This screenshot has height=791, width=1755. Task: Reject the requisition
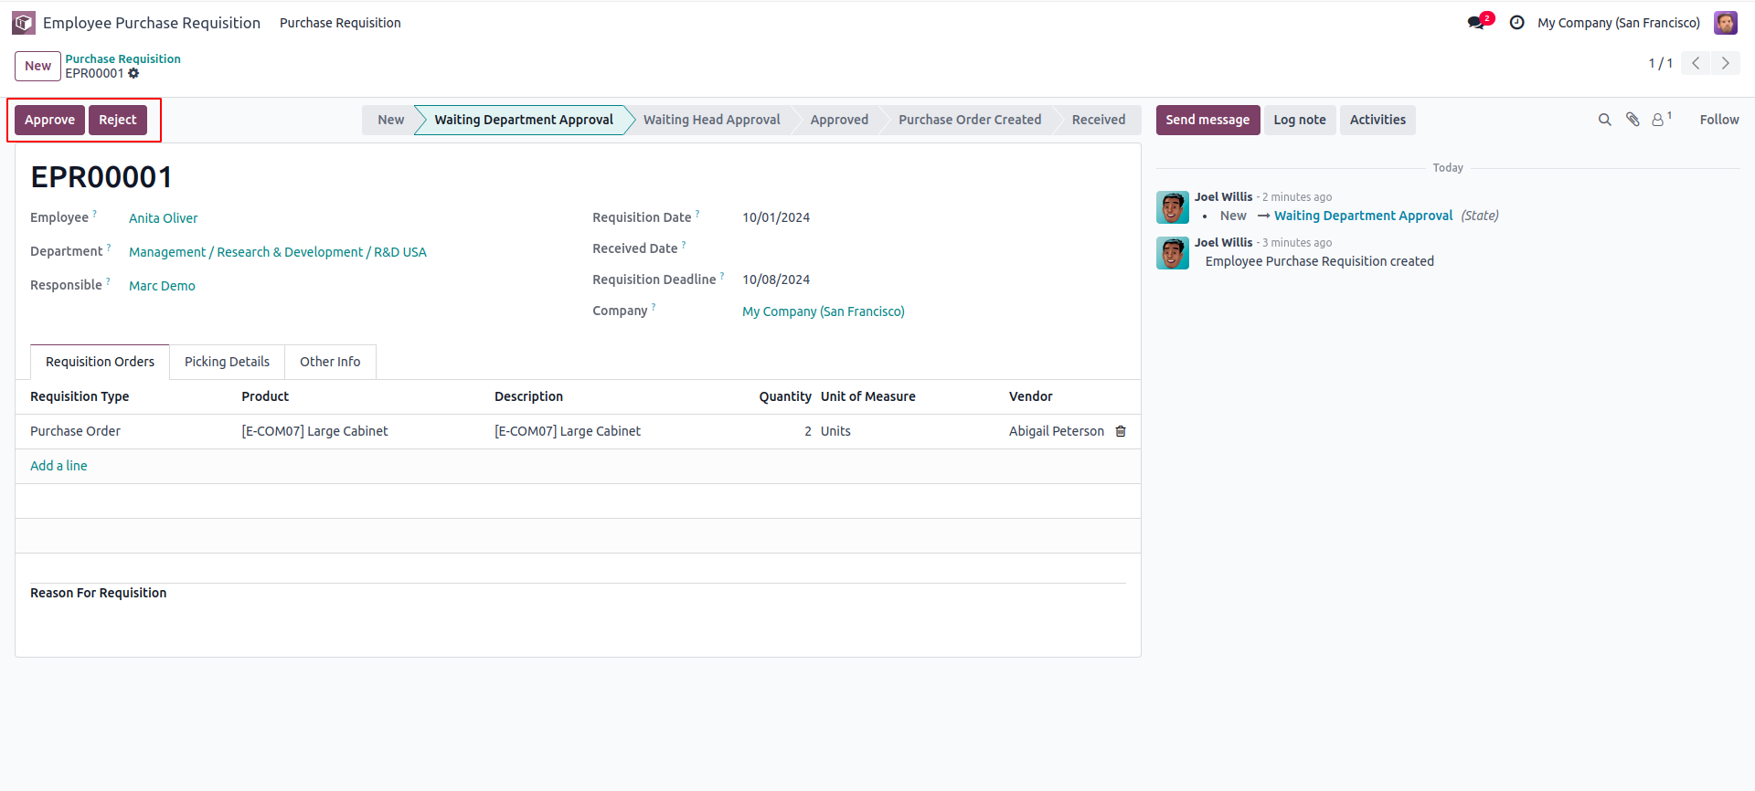click(118, 120)
